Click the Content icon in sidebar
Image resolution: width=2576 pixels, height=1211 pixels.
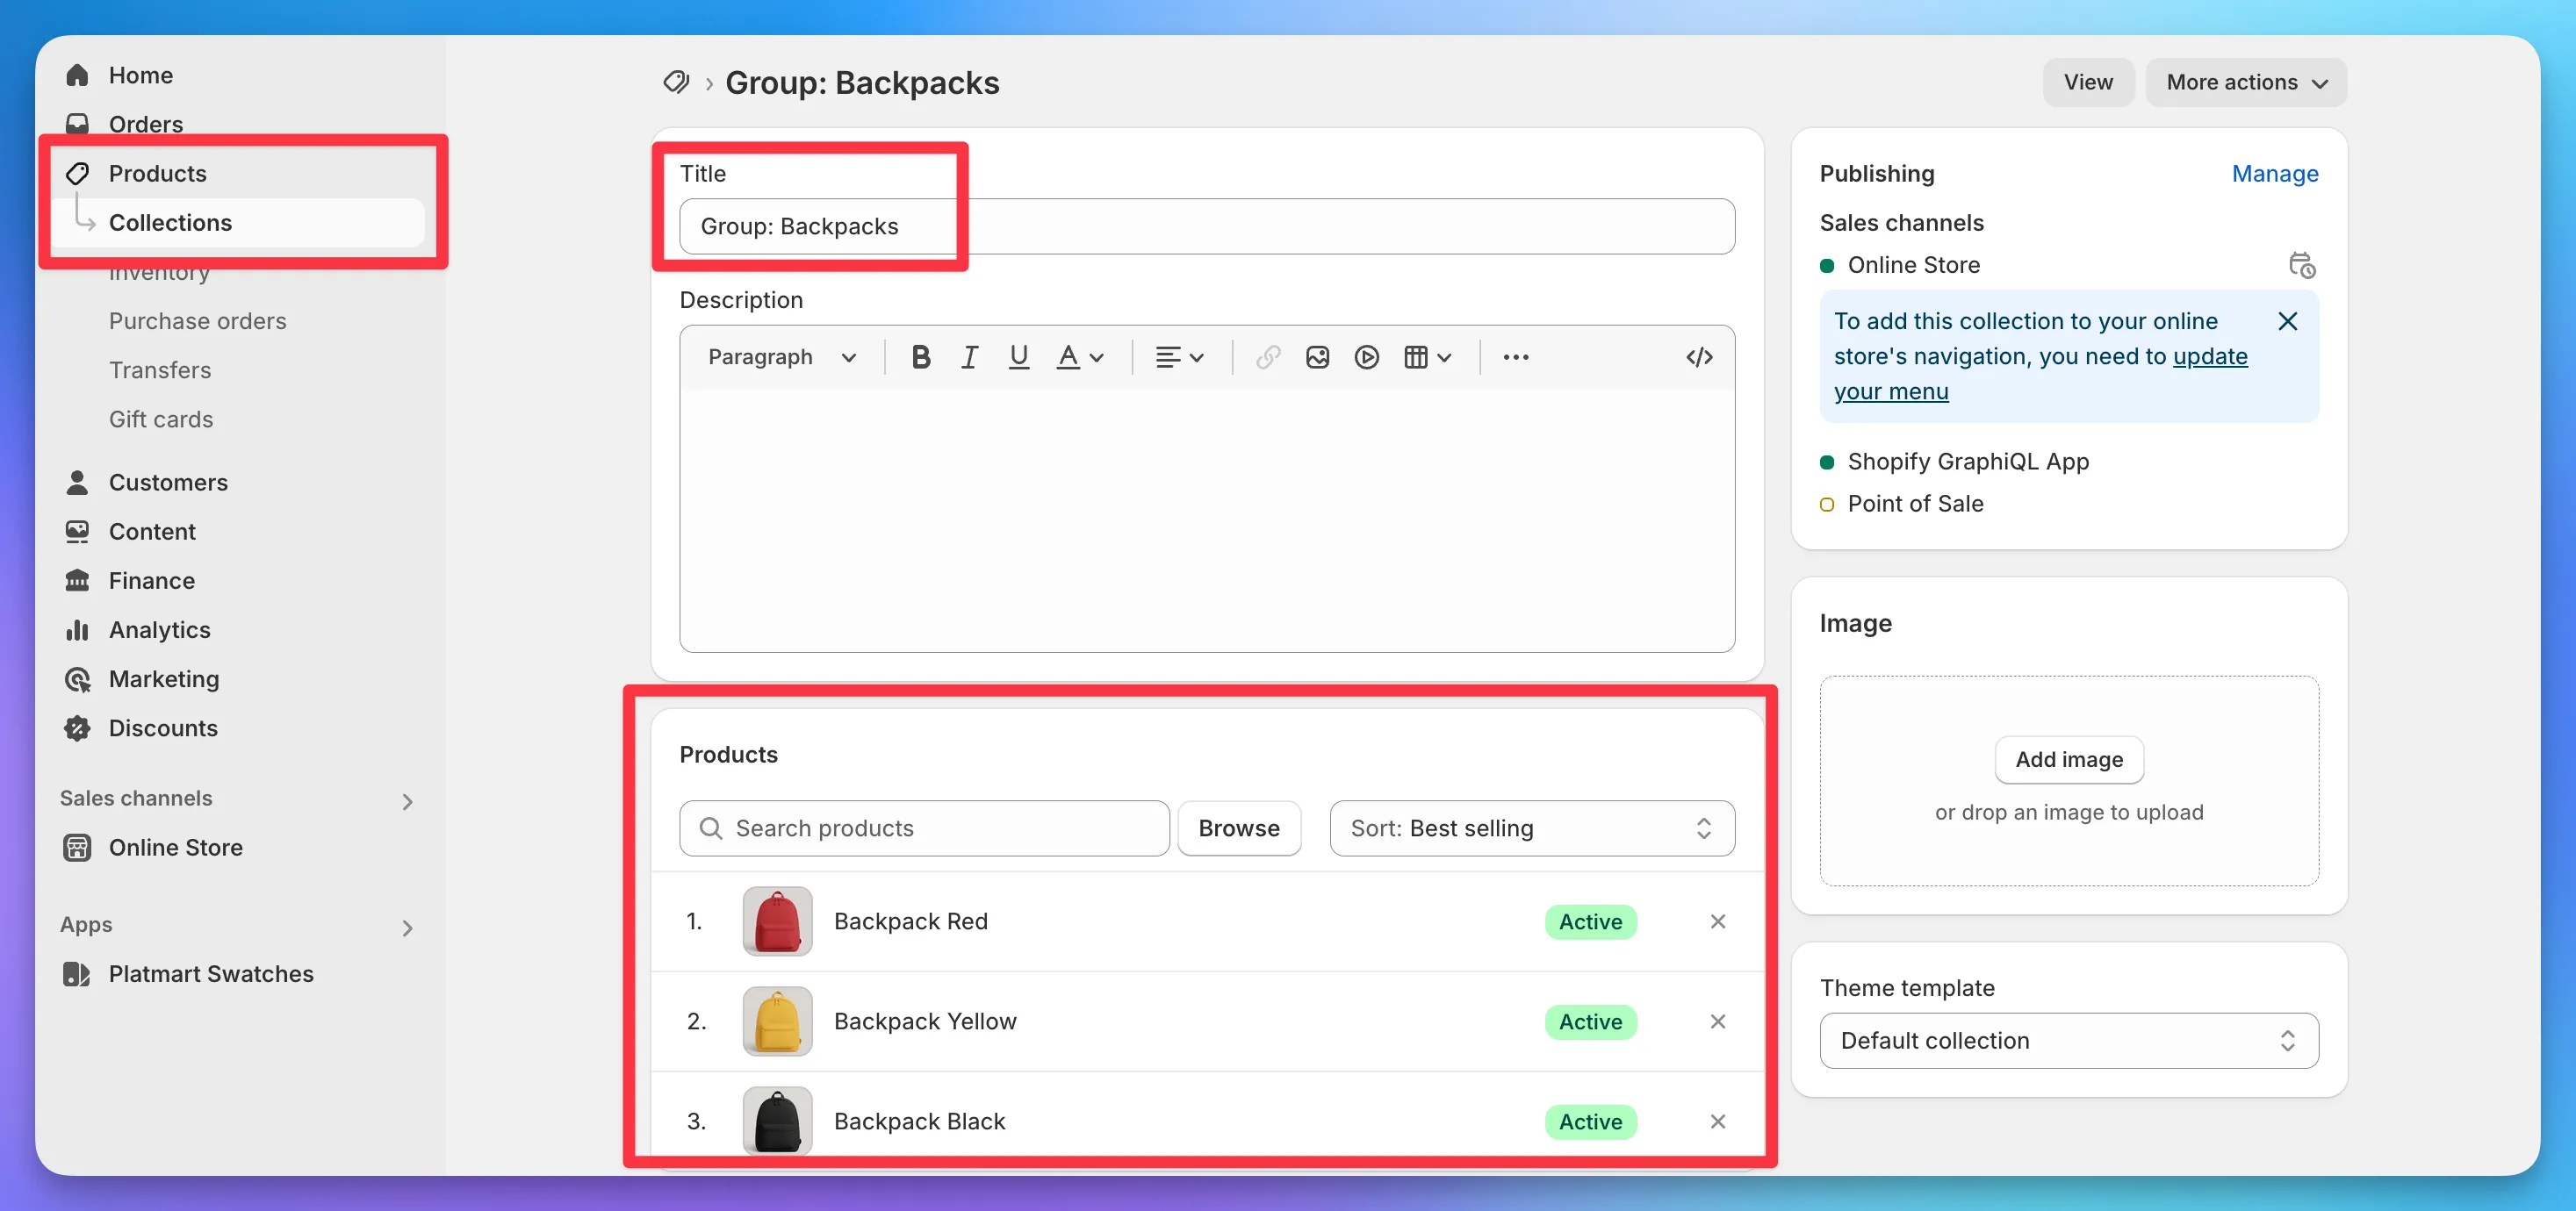pos(77,531)
